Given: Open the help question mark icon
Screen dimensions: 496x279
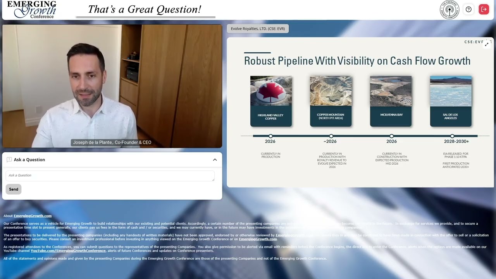Looking at the screenshot, I should [468, 9].
